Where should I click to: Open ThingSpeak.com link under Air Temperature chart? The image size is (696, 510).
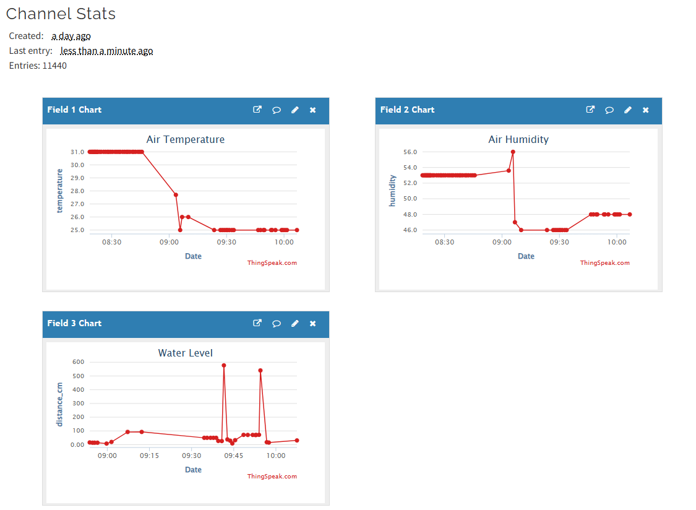(272, 262)
